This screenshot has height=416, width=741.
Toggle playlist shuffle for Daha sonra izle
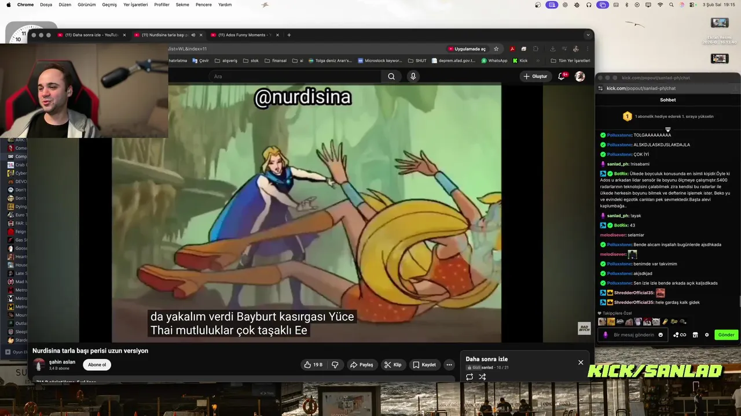click(x=482, y=377)
